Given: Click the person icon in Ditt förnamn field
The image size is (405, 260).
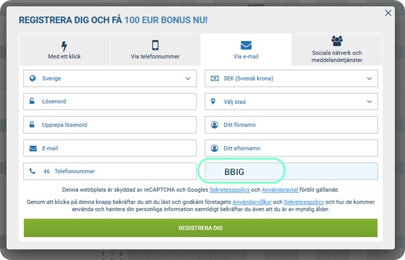Looking at the screenshot, I should pos(214,125).
